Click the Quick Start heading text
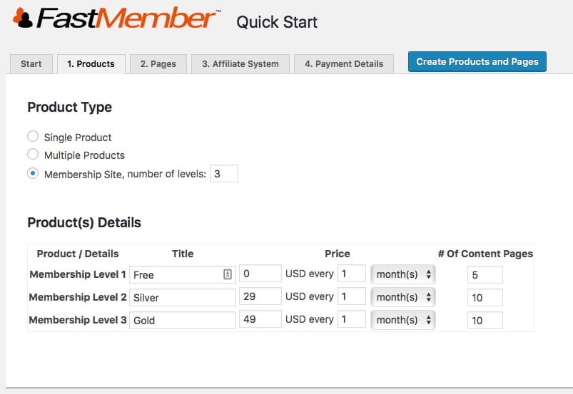The image size is (573, 394). tap(277, 22)
